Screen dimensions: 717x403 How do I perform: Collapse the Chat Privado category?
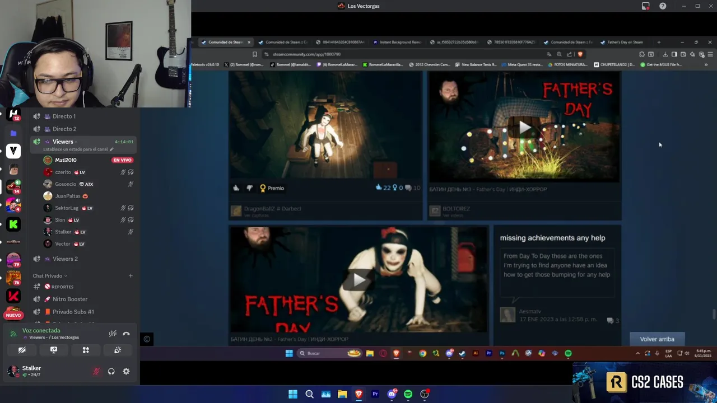coord(50,276)
